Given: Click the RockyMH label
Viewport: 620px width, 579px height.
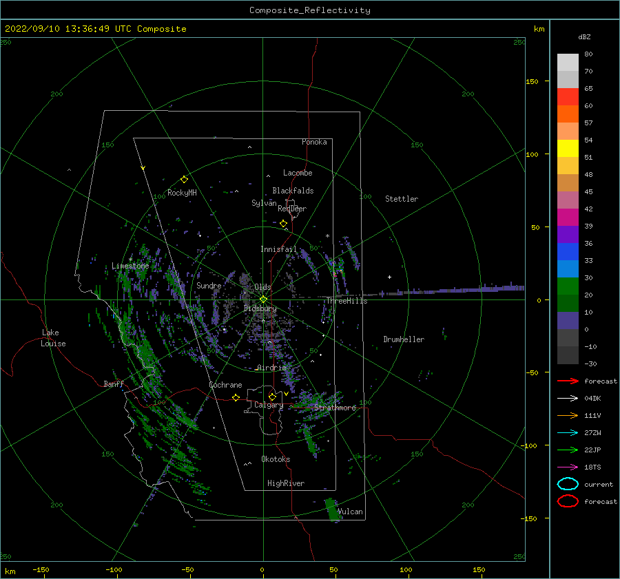Looking at the screenshot, I should tap(182, 193).
